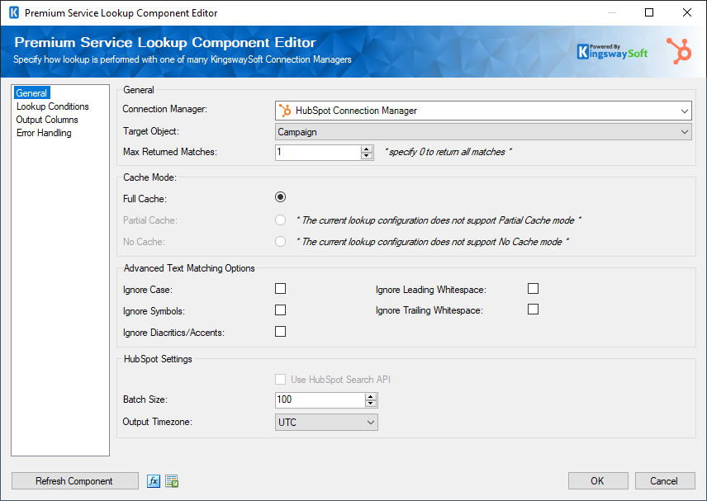The height and width of the screenshot is (501, 707).
Task: Click the Refresh Component button
Action: (x=75, y=481)
